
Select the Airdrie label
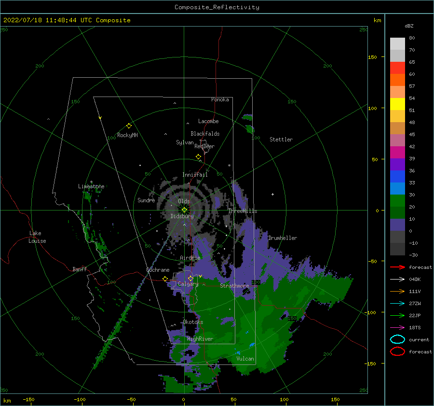tap(190, 258)
